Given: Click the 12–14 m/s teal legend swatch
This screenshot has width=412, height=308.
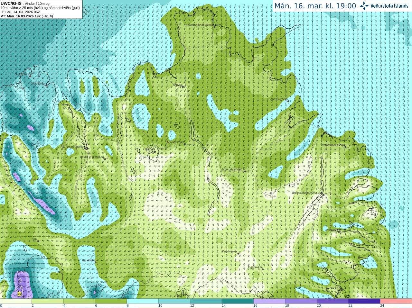Looking at the screenshot, I should click(x=206, y=301).
